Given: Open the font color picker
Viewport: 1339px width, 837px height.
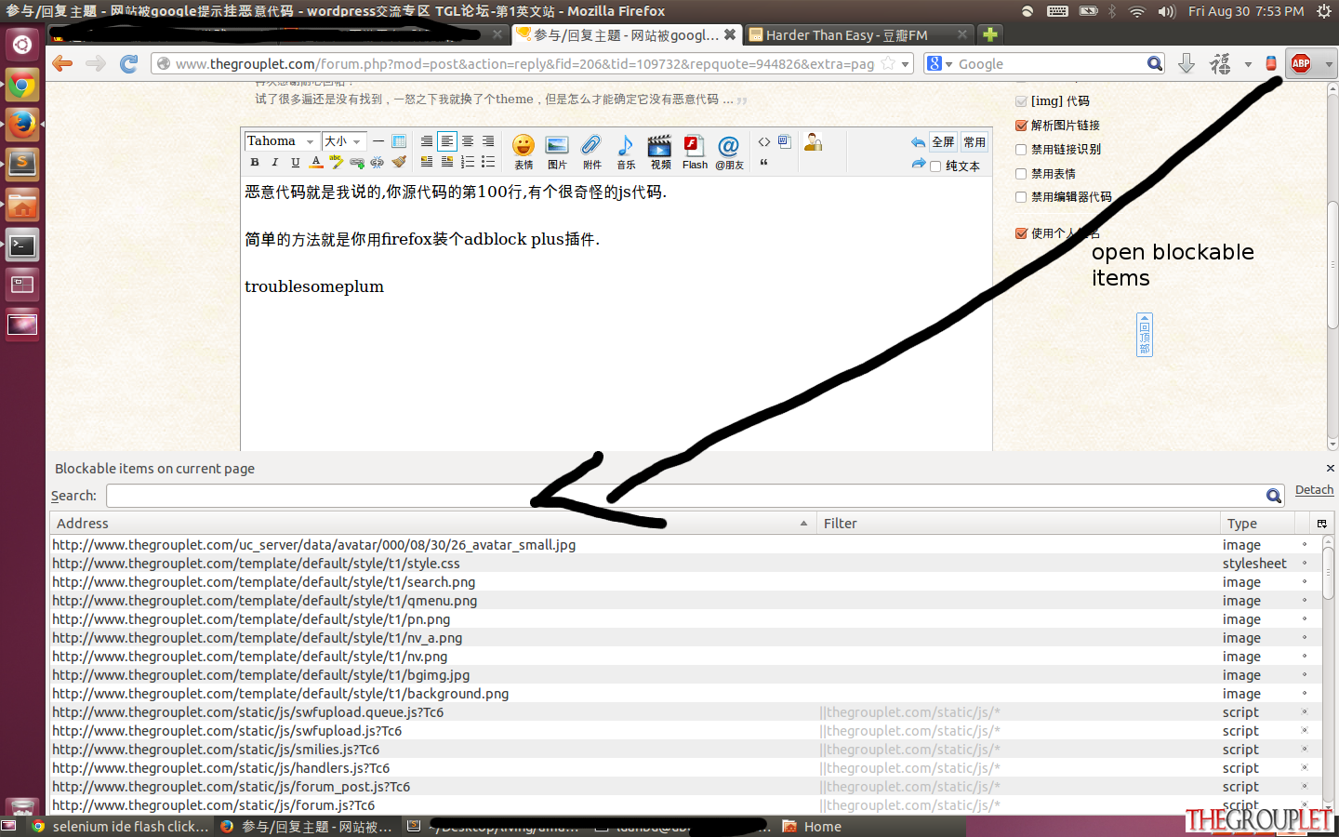Looking at the screenshot, I should coord(316,162).
